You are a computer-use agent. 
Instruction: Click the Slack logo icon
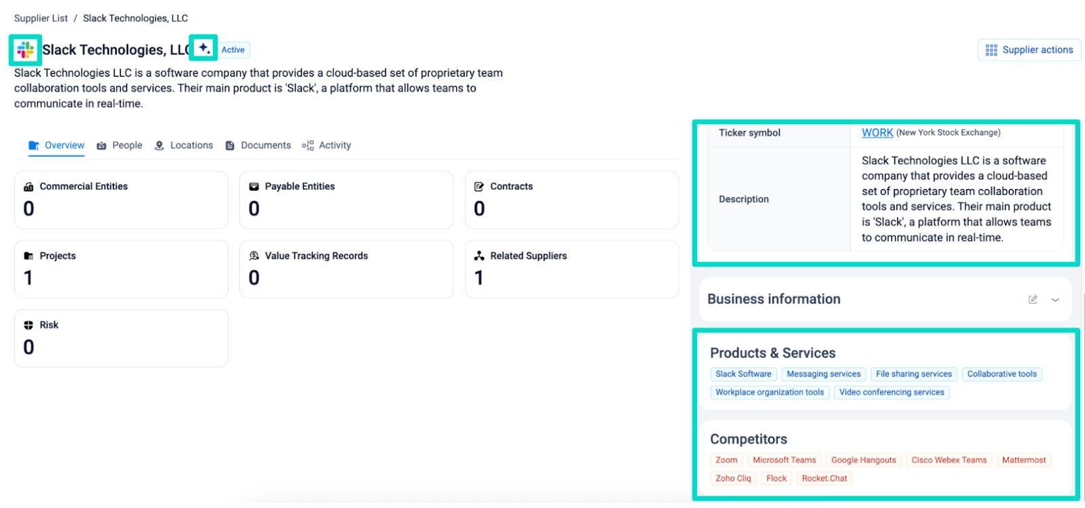tap(25, 50)
